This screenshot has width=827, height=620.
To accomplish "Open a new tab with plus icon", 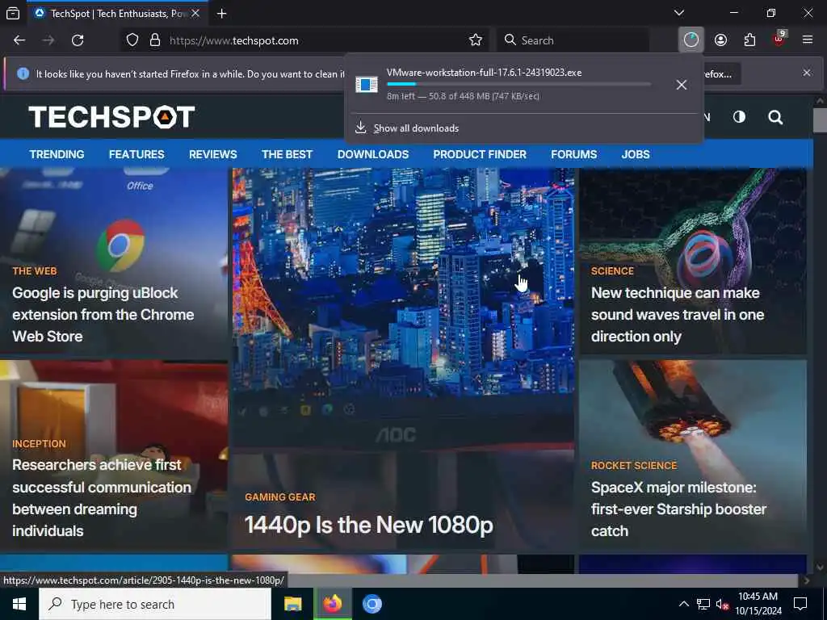I will [221, 14].
